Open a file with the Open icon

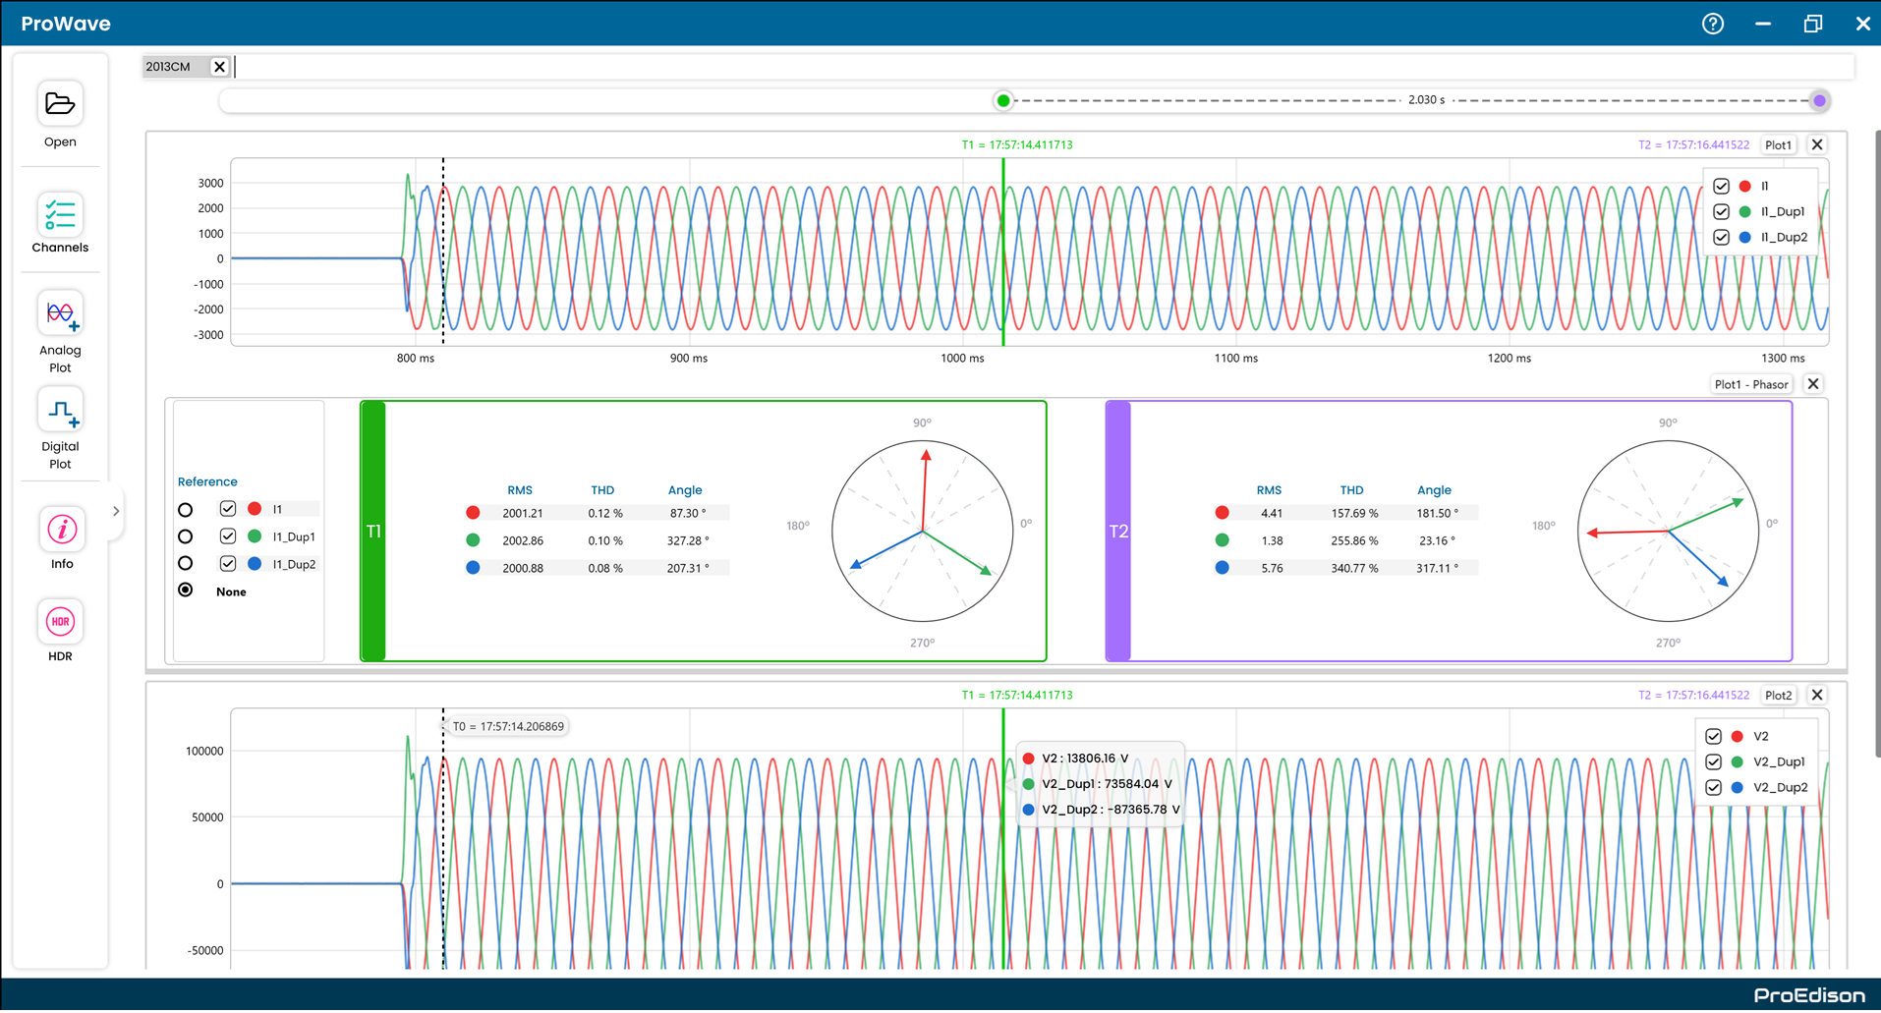[x=60, y=104]
